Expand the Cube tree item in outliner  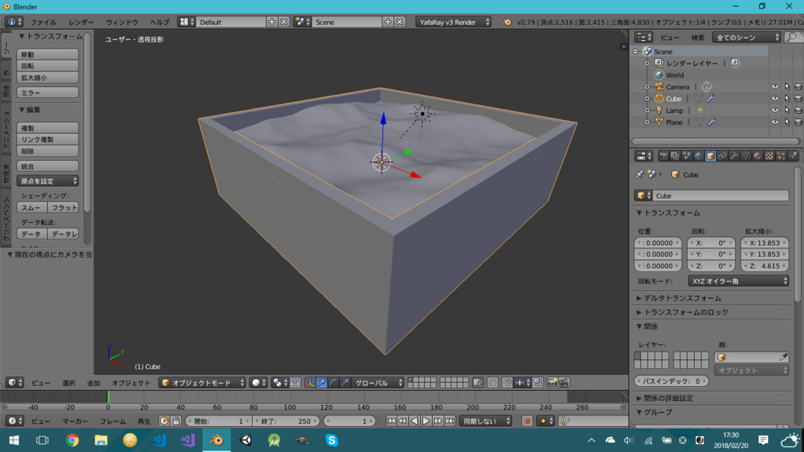click(x=647, y=98)
